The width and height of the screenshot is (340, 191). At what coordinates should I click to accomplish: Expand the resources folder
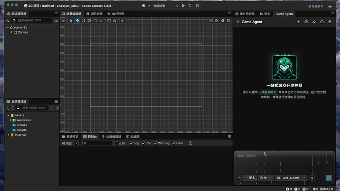10,120
